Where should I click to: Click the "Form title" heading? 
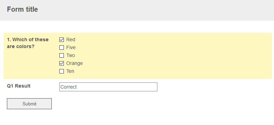coord(22,9)
